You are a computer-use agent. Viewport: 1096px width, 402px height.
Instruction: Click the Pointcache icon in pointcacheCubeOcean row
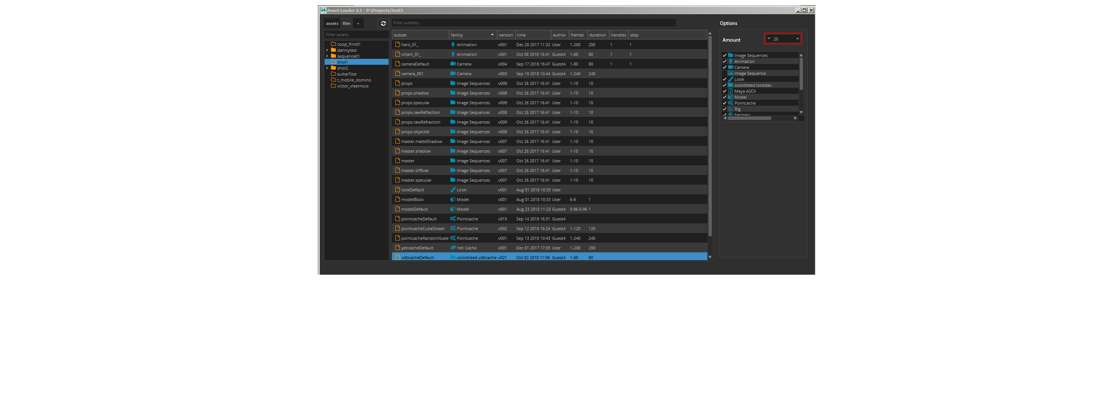pyautogui.click(x=453, y=229)
